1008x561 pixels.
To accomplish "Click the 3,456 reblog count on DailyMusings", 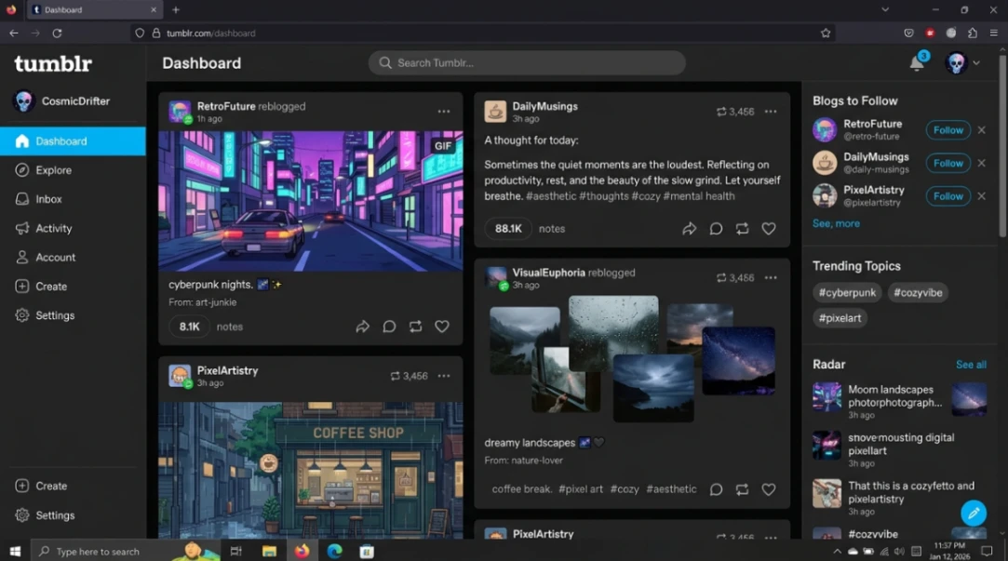I will 734,111.
